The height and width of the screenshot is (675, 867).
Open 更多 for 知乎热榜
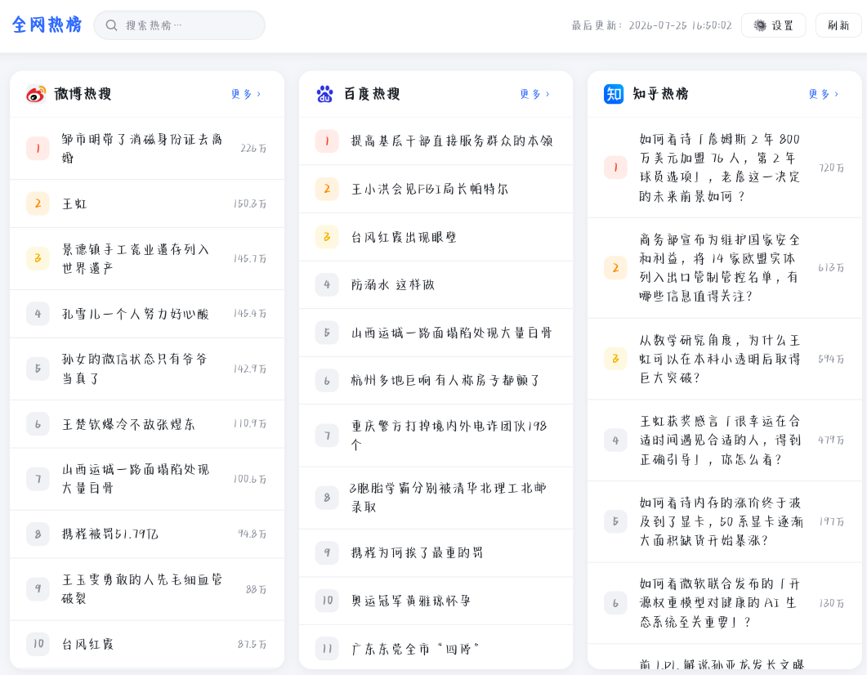(824, 94)
